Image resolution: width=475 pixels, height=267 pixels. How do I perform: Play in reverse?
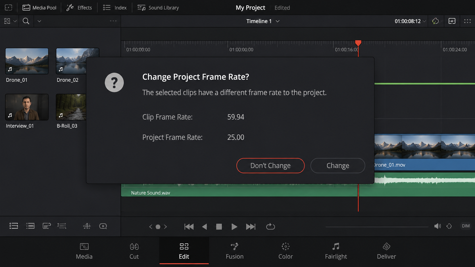pos(204,226)
